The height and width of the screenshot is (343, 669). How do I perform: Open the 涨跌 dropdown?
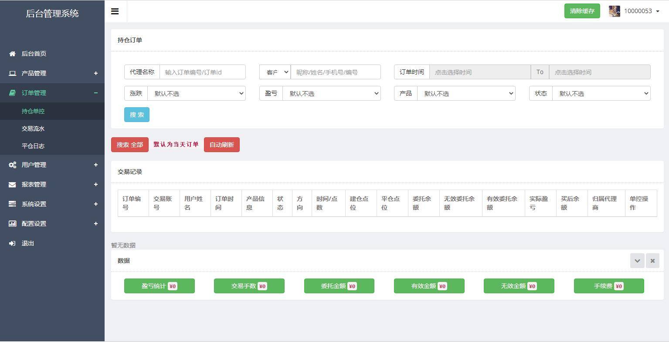click(197, 93)
